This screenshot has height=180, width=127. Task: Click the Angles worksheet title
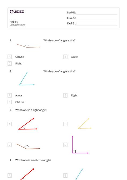(14, 22)
